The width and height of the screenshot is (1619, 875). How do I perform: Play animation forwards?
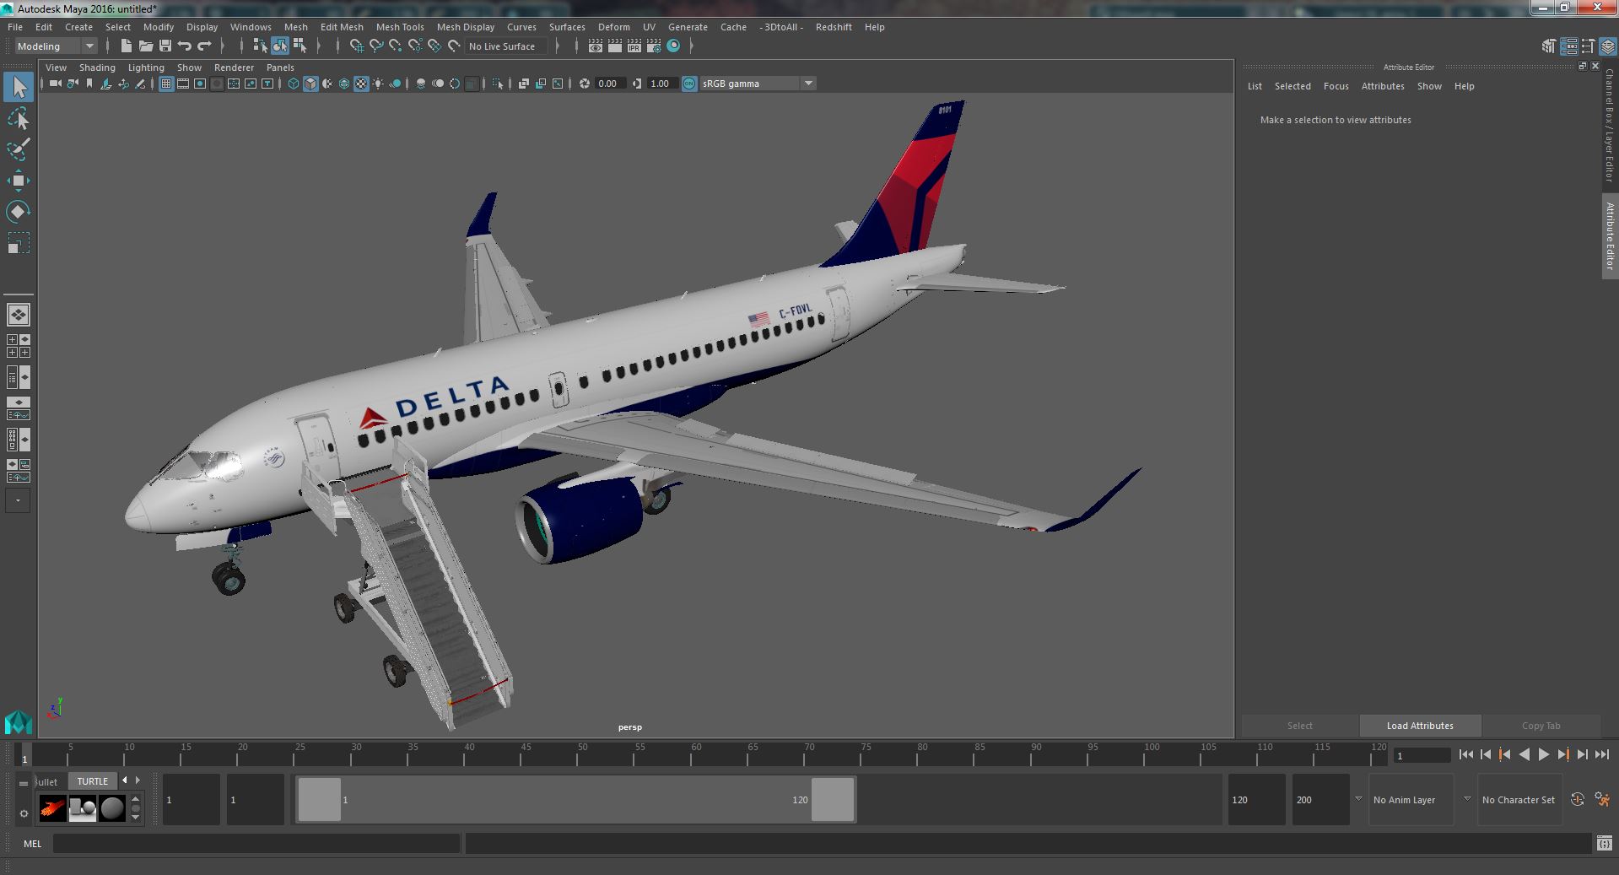(1543, 755)
